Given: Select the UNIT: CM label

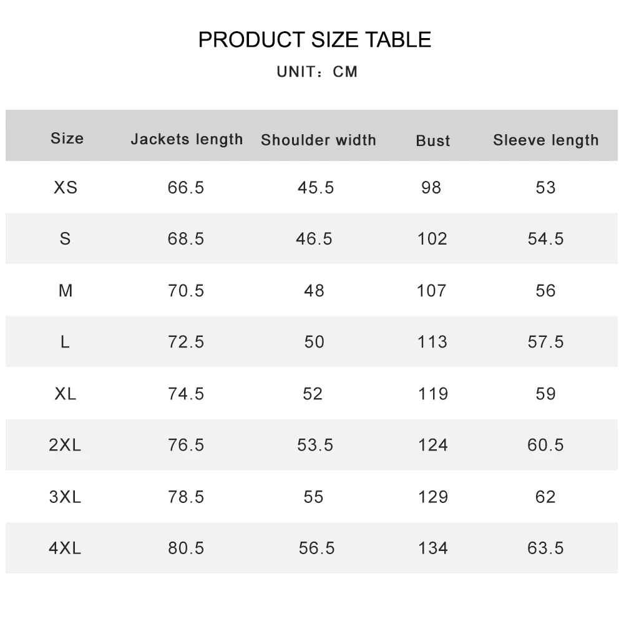Looking at the screenshot, I should [317, 72].
